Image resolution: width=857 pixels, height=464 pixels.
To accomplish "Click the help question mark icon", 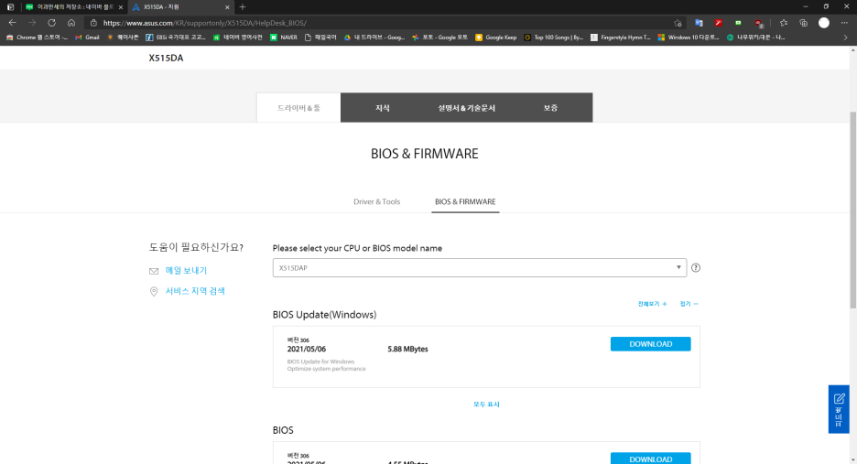I will 696,268.
